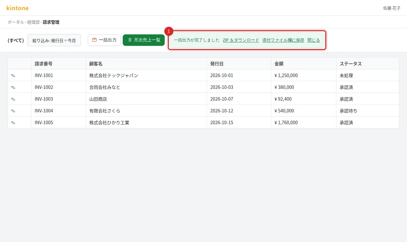The width and height of the screenshot is (407, 242).
Task: Choose 添付ファイル欄に保存 in the notification
Action: (283, 40)
